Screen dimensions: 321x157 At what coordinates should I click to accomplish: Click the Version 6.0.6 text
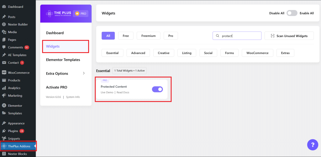53,97
